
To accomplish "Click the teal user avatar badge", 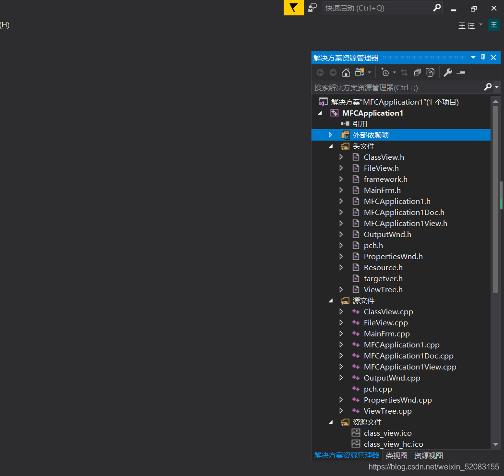I will [x=494, y=25].
